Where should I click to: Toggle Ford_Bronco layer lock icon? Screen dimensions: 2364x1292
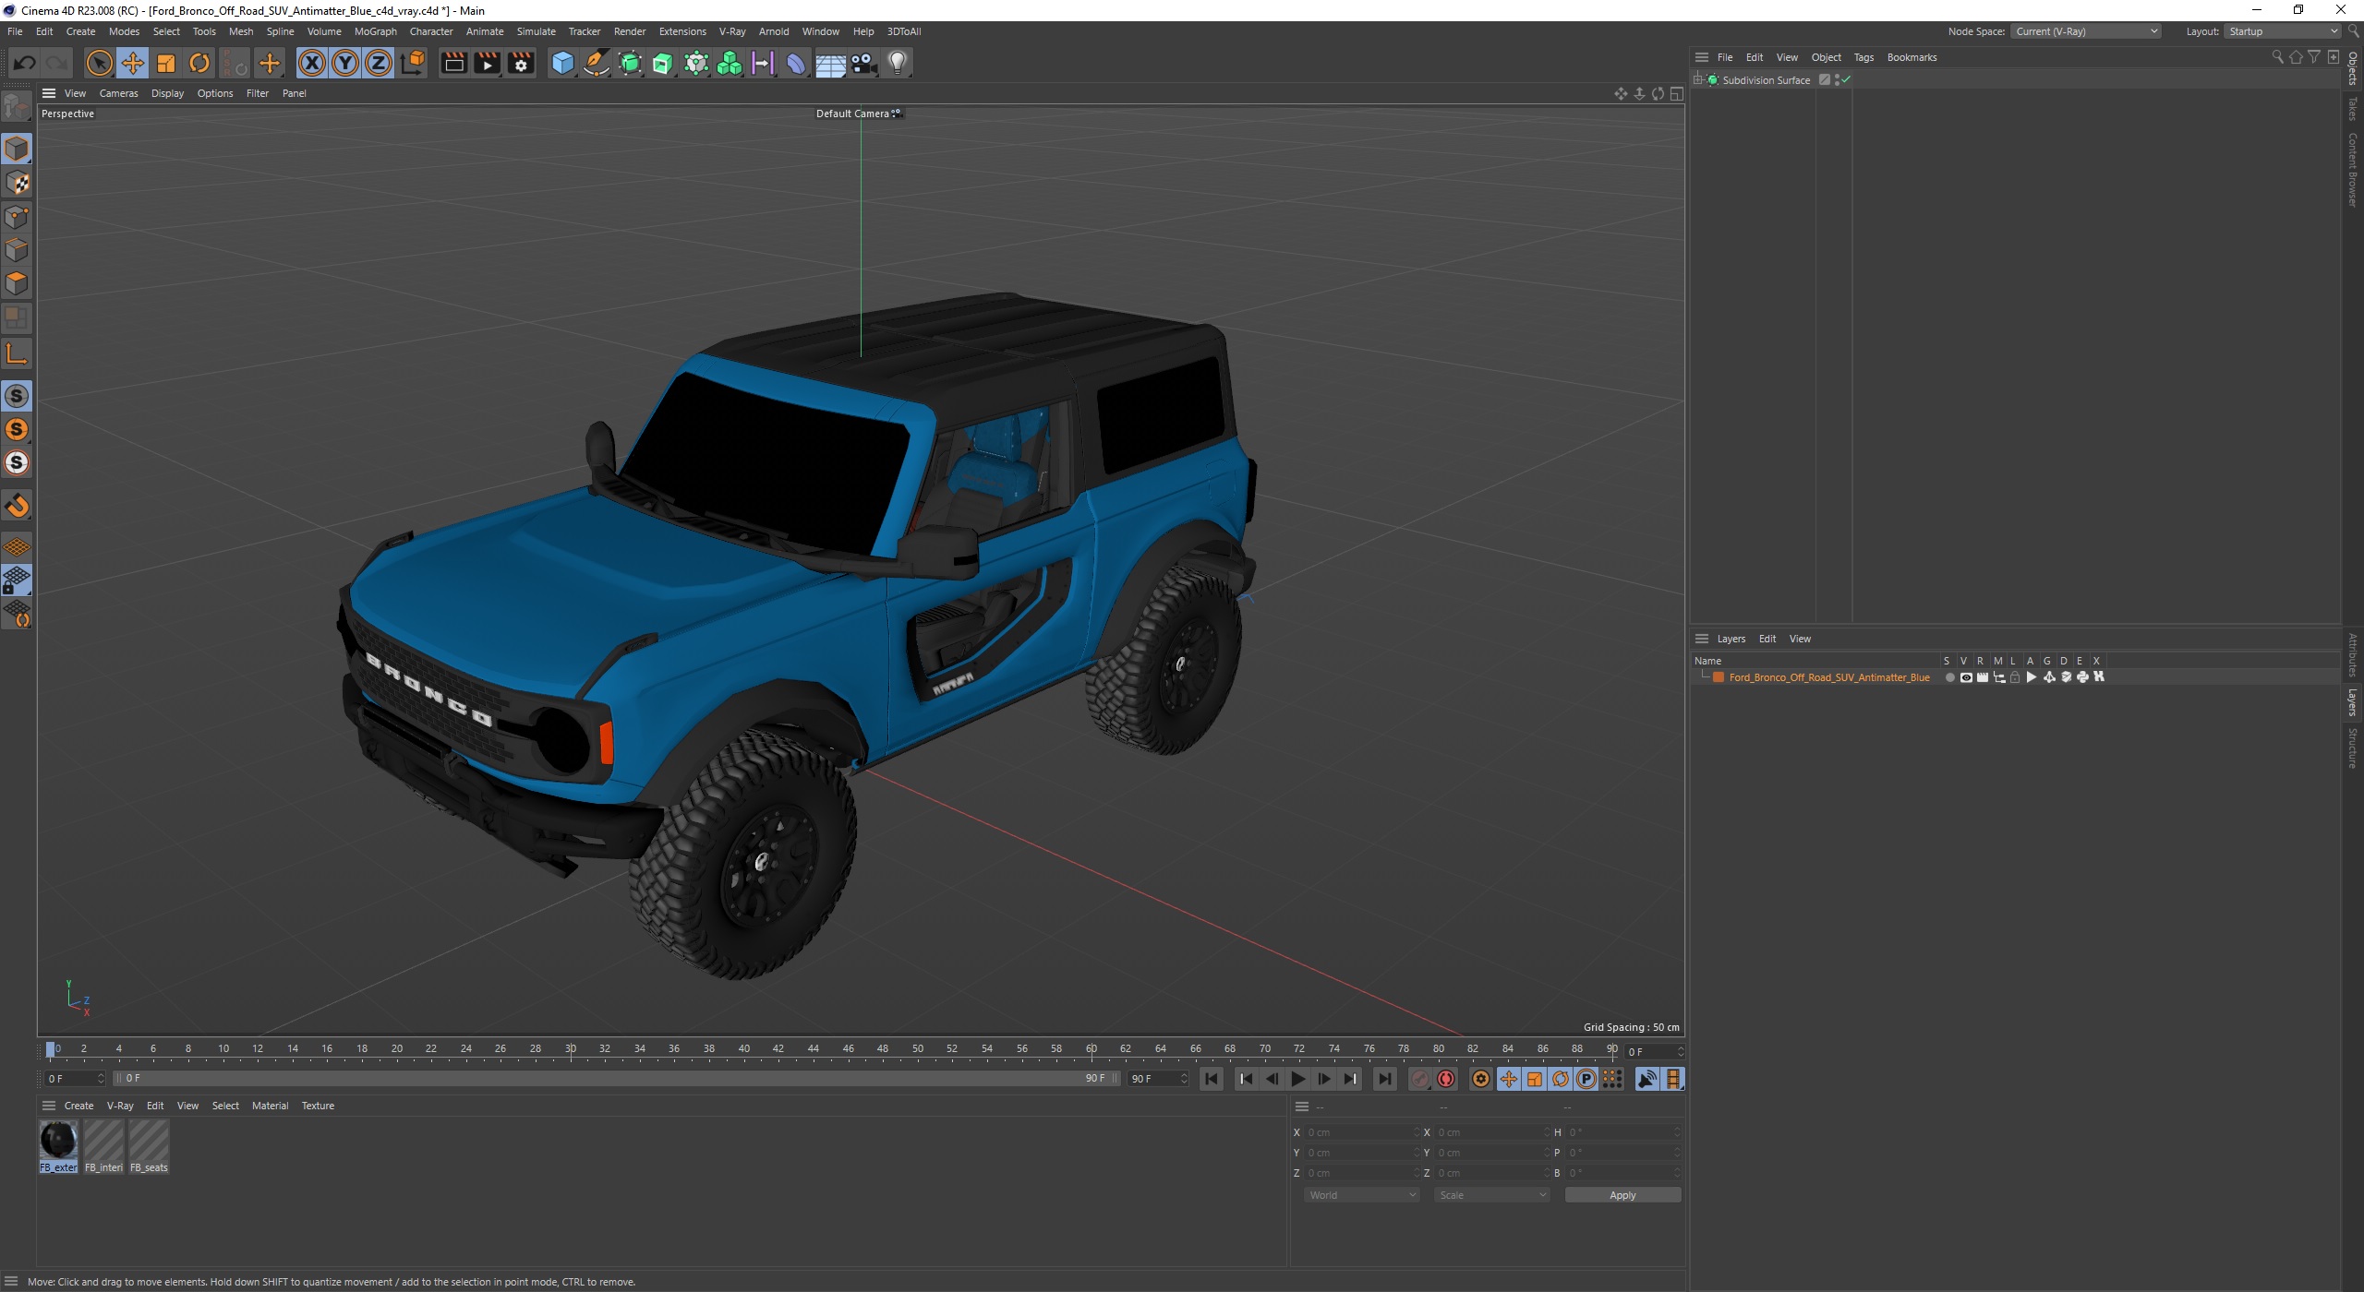tap(2015, 677)
